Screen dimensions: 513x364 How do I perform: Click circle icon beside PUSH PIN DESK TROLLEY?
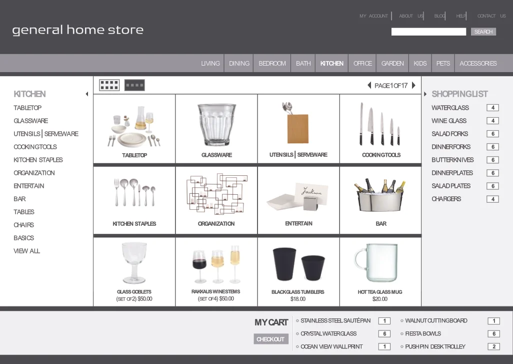point(401,346)
